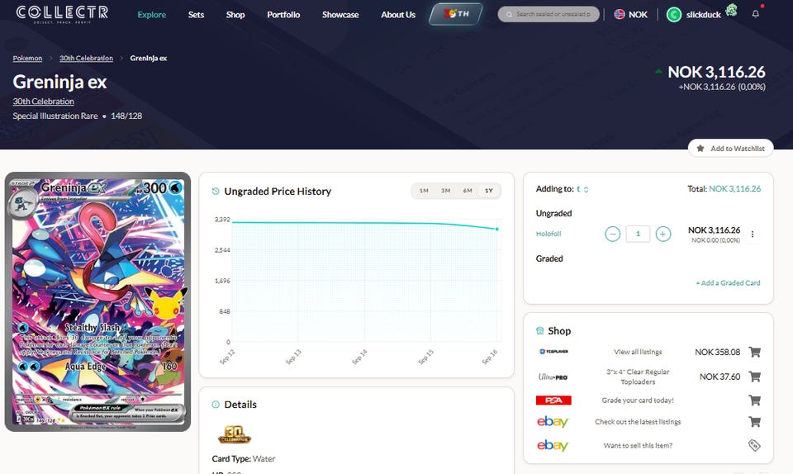Click the cart icon in PSA row
The height and width of the screenshot is (474, 793).
point(754,401)
